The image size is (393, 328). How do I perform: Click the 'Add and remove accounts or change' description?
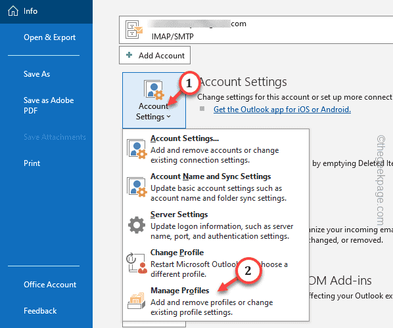(214, 150)
